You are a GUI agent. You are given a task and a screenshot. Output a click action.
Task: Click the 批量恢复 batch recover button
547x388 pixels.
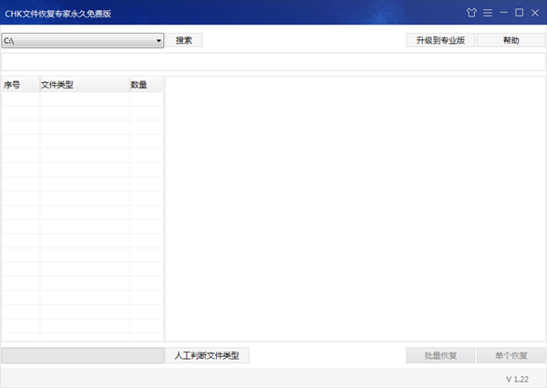pyautogui.click(x=440, y=355)
